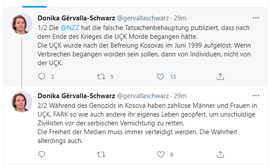This screenshot has width=271, height=166.
Task: Click the 29m timestamp on first tweet
Action: [180, 18]
